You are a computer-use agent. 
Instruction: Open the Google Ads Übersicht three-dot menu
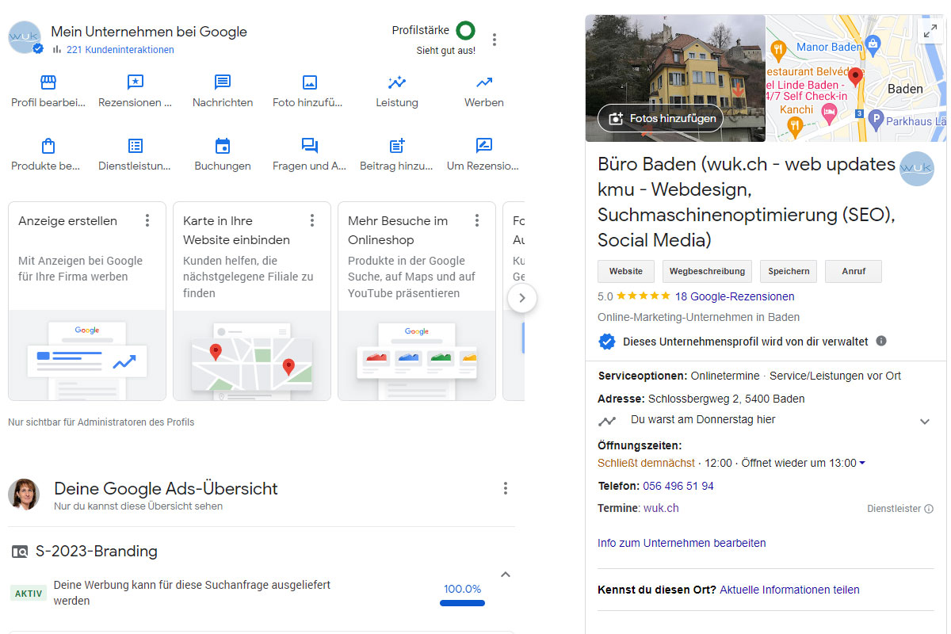pyautogui.click(x=506, y=488)
